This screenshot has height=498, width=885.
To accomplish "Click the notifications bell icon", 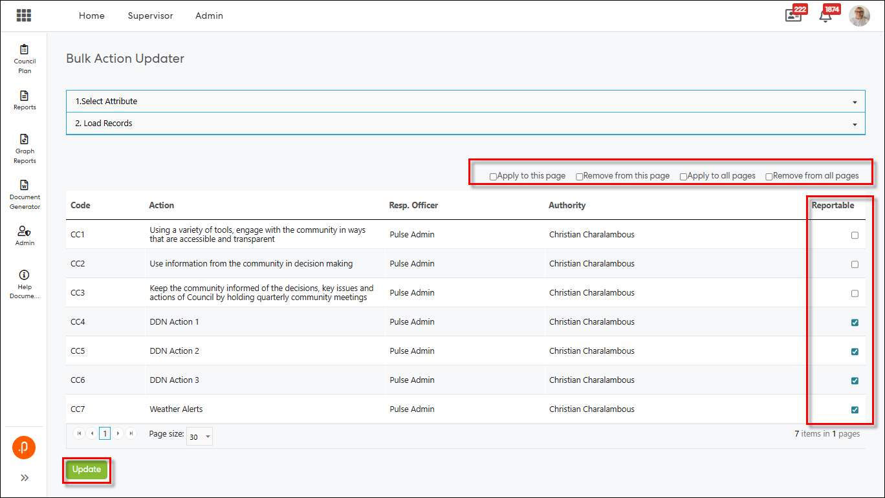I will (825, 16).
